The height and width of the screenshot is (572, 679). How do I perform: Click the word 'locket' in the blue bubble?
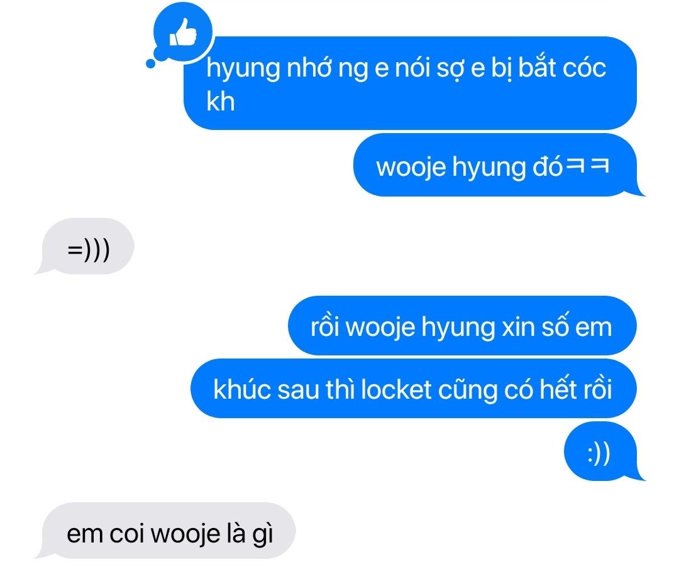[x=396, y=389]
